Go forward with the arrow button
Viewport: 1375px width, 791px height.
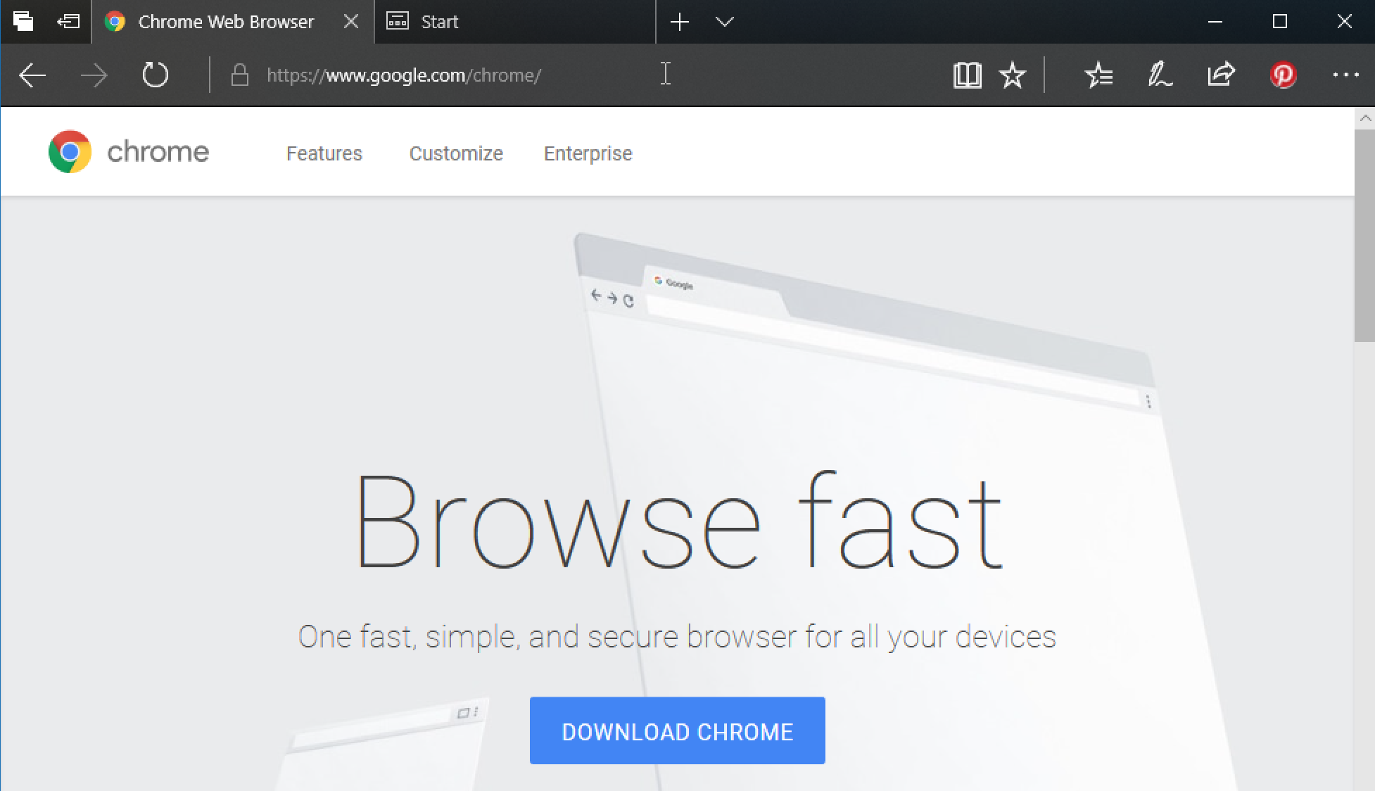pyautogui.click(x=94, y=75)
